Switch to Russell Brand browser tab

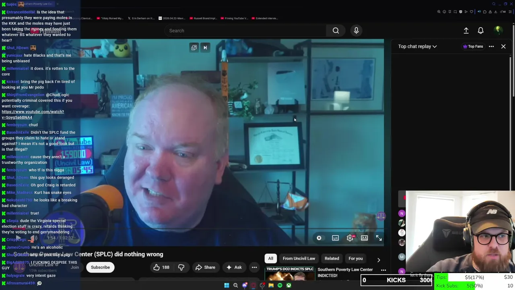coord(203,18)
